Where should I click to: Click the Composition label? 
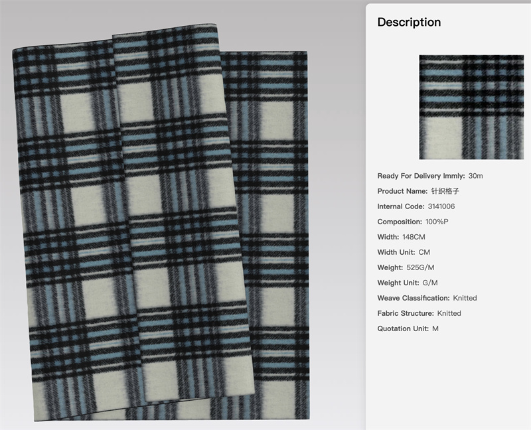[x=400, y=222]
